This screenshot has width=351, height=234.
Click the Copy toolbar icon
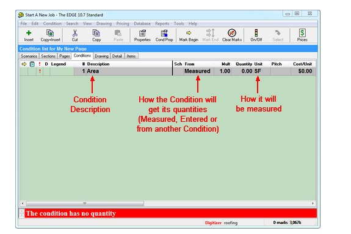(x=96, y=33)
